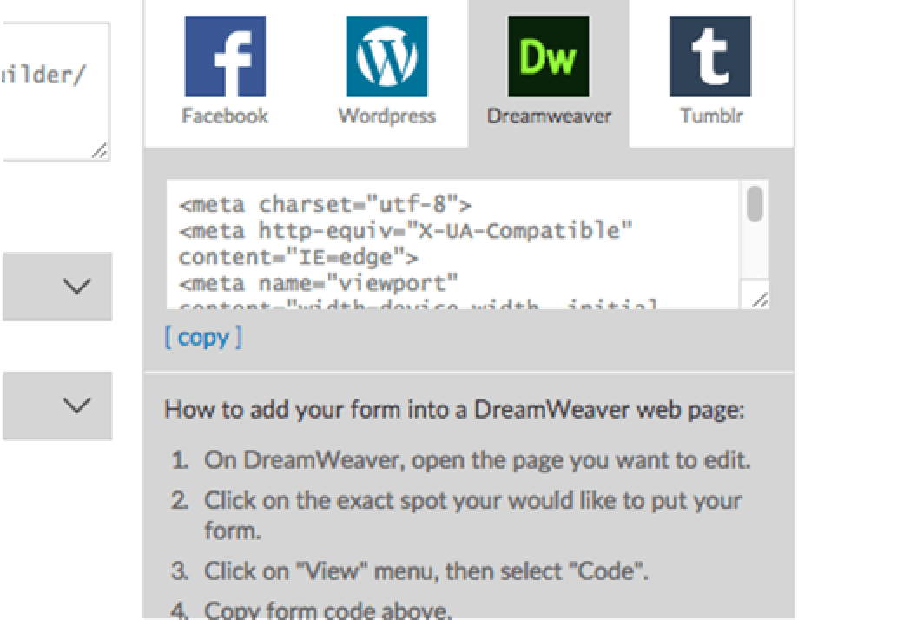This screenshot has width=917, height=620.
Task: Click inside the meta charset code box
Action: (x=453, y=245)
